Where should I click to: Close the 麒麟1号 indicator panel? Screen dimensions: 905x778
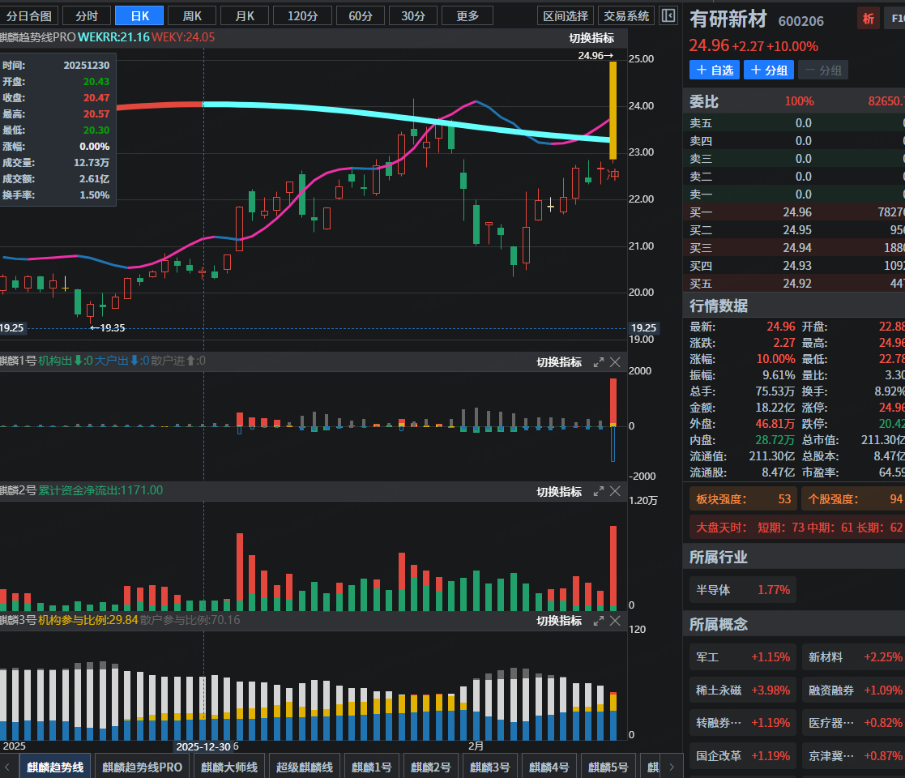click(x=615, y=362)
